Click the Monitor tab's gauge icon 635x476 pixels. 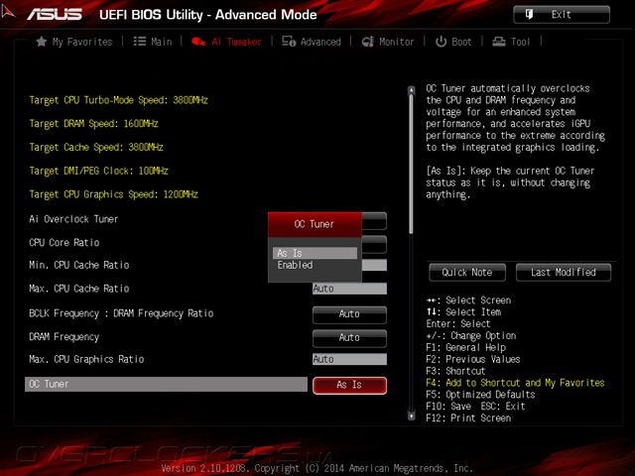pos(368,42)
